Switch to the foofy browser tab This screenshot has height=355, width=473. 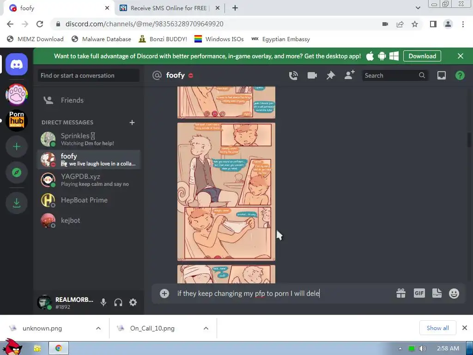coord(57,8)
